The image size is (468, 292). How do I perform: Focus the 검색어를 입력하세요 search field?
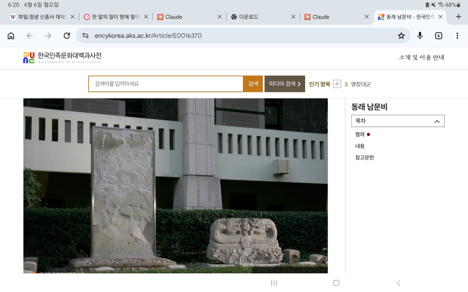tap(166, 84)
